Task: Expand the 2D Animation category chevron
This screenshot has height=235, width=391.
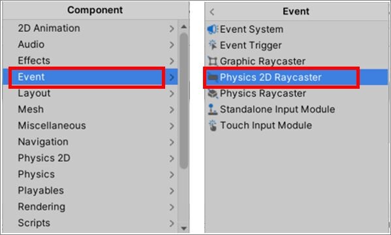Action: pyautogui.click(x=172, y=29)
